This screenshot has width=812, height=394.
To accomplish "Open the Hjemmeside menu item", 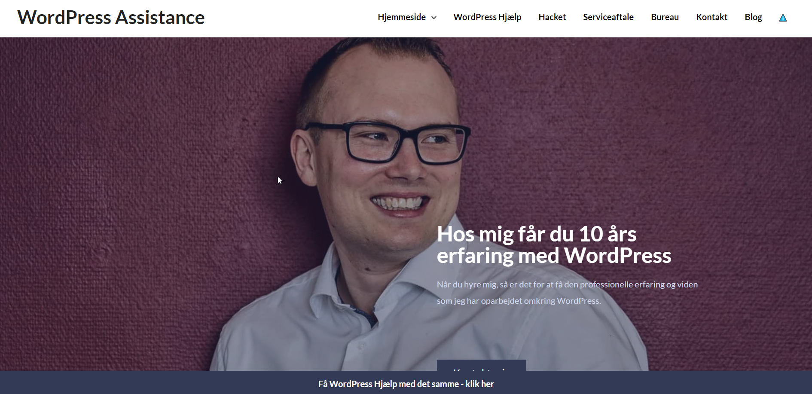I will coord(402,17).
